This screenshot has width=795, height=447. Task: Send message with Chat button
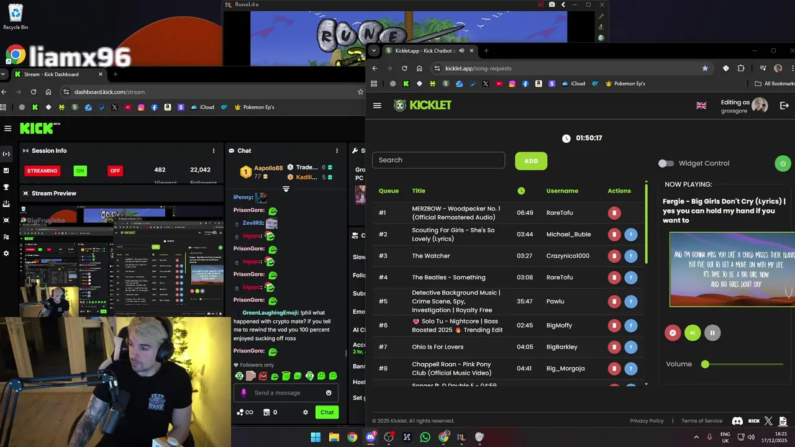point(327,412)
